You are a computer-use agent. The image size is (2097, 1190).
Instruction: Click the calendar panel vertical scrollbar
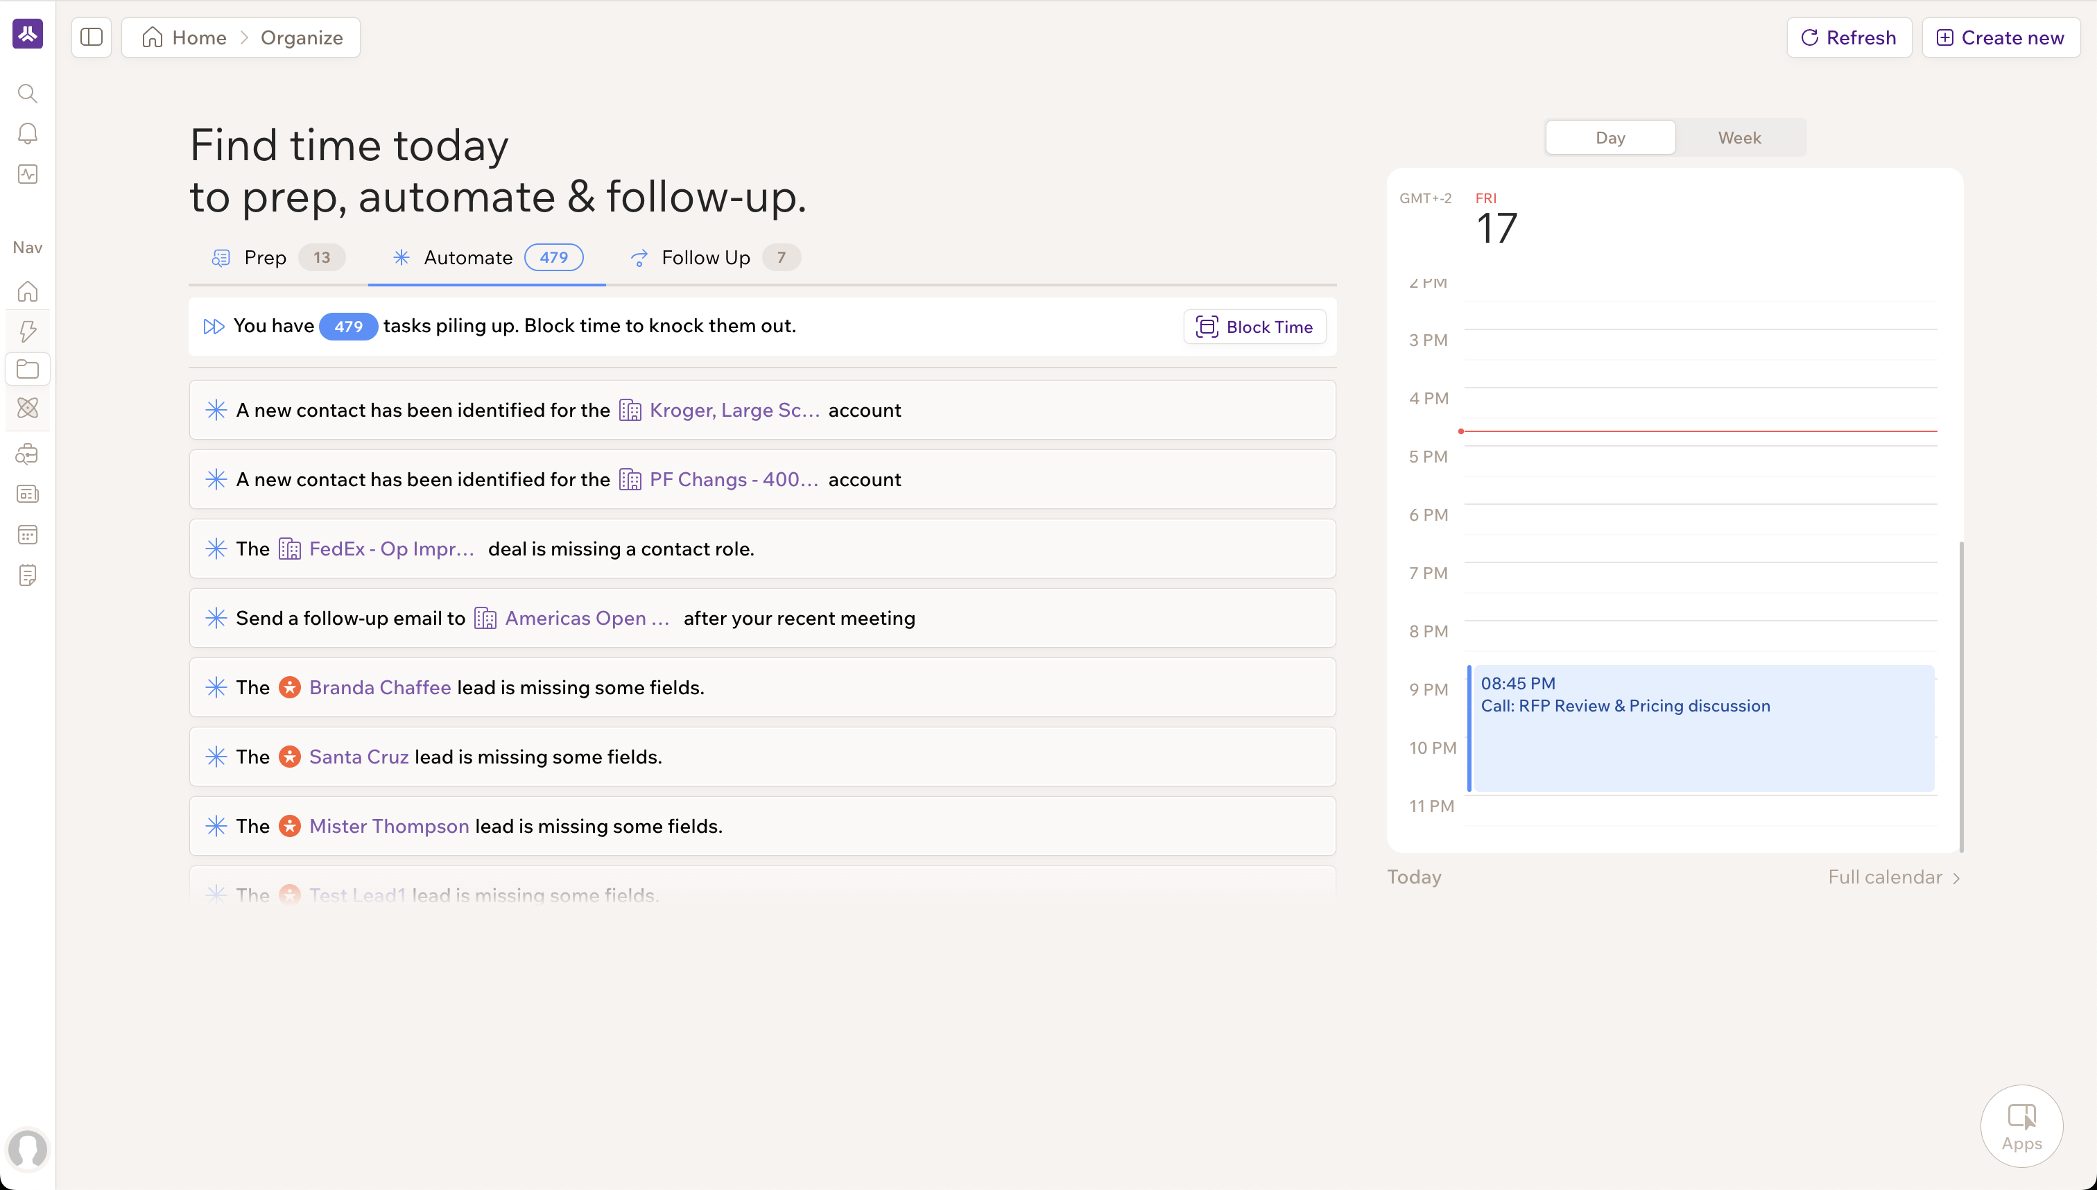[x=1961, y=695]
